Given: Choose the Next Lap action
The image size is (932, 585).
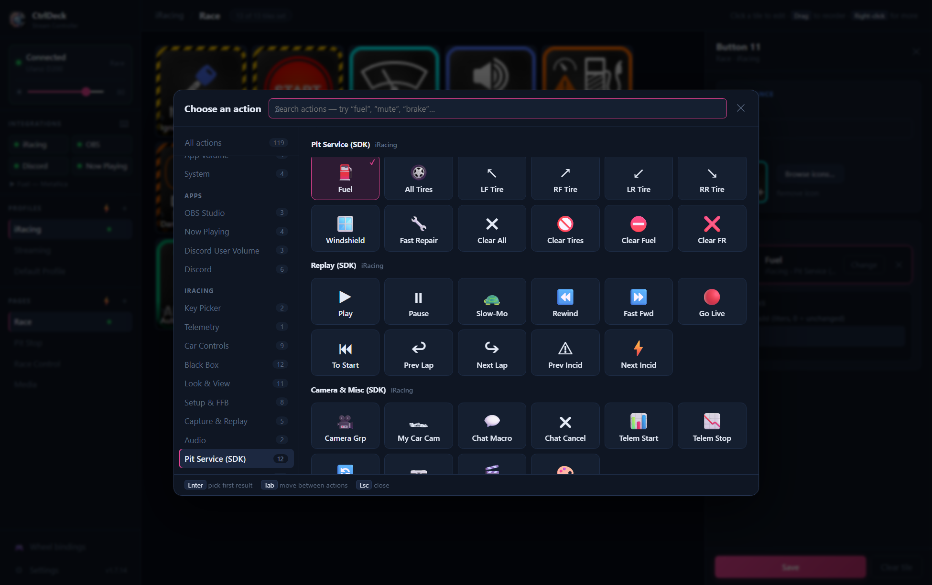Looking at the screenshot, I should [492, 353].
